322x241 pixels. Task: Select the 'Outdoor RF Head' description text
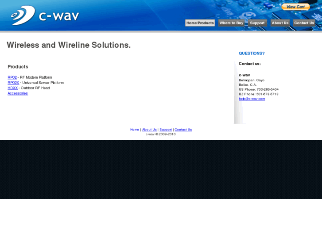coord(35,88)
